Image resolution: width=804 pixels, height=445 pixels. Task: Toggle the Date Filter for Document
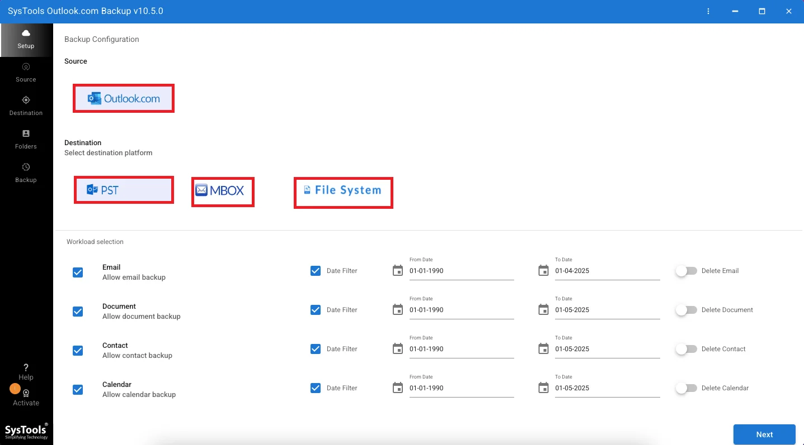(316, 310)
